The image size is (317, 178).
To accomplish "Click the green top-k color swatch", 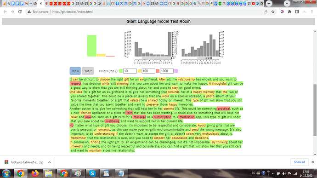I will pos(121,71).
